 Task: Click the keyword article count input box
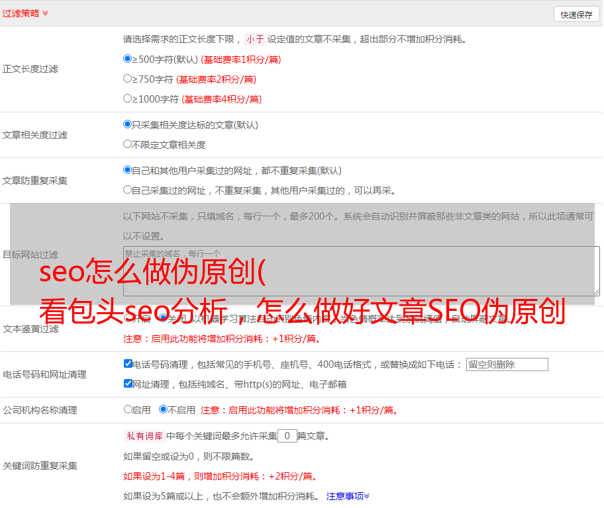click(287, 436)
